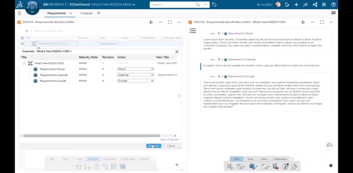Viewport: 353px width, 173px height.
Task: Close the Duplicate dialog
Action: (177, 52)
